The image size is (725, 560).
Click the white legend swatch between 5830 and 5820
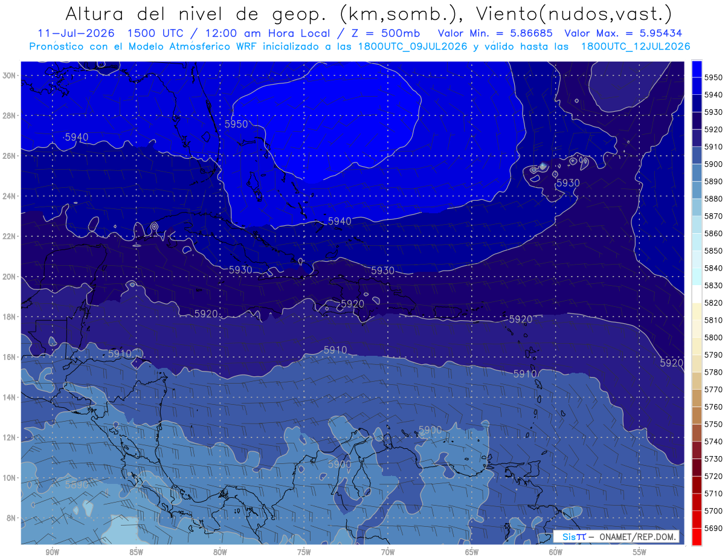click(697, 294)
